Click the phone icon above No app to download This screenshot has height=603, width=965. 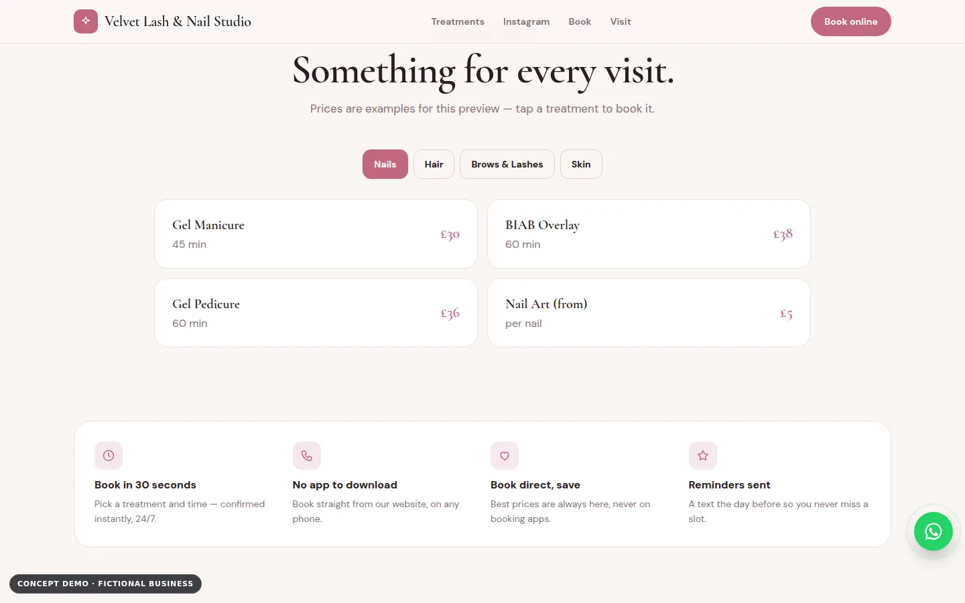tap(307, 456)
